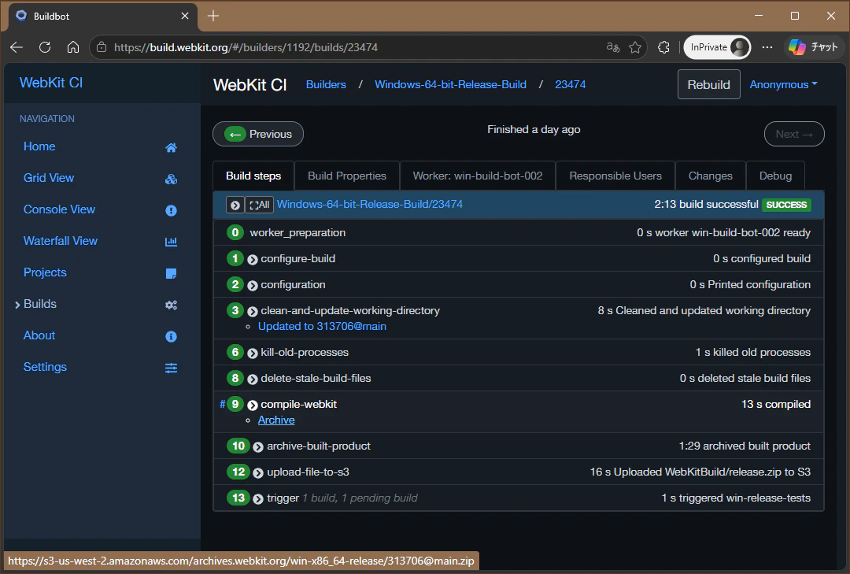Click the site info lock icon

tap(102, 47)
